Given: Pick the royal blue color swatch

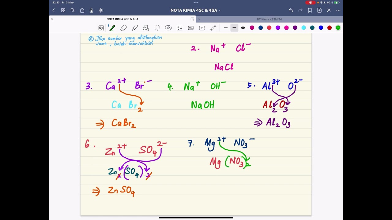Looking at the screenshot, I should (x=321, y=28).
